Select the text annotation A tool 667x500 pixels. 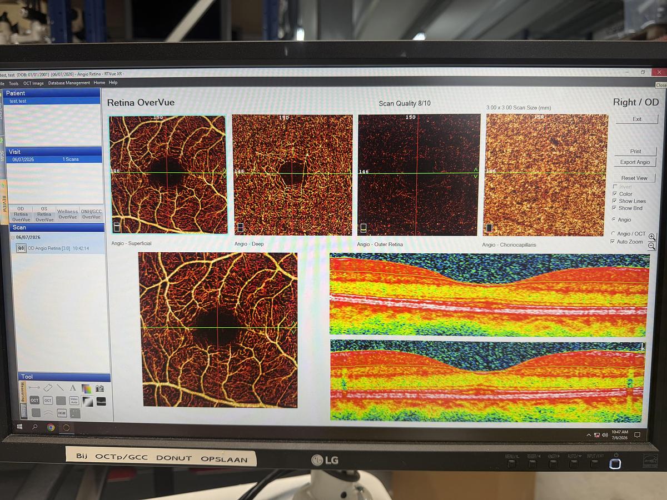coord(73,388)
